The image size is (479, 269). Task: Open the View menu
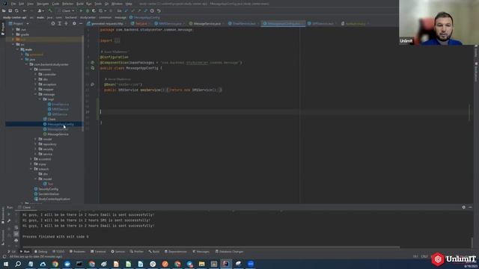pos(30,4)
